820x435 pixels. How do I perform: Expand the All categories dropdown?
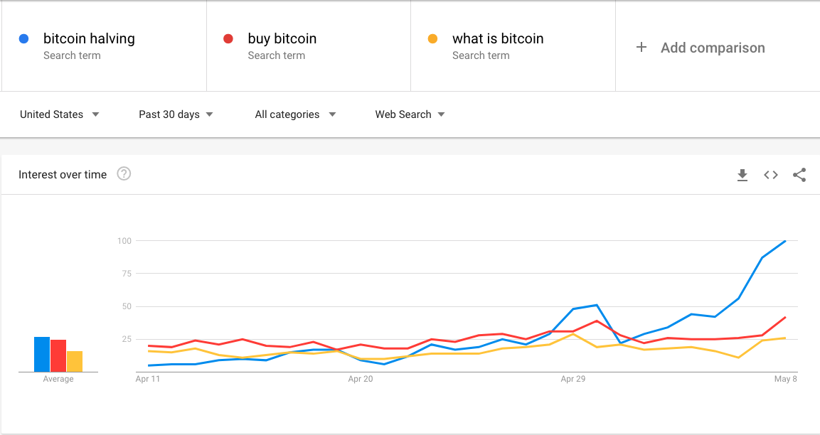pos(295,114)
